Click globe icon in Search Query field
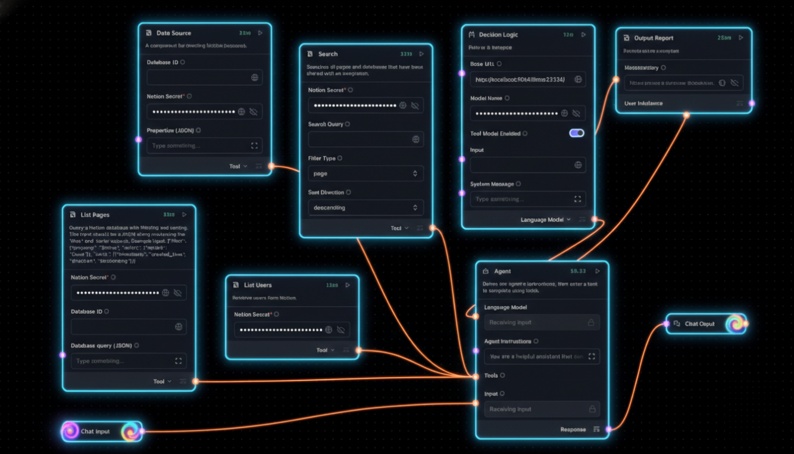This screenshot has height=454, width=794. (415, 139)
